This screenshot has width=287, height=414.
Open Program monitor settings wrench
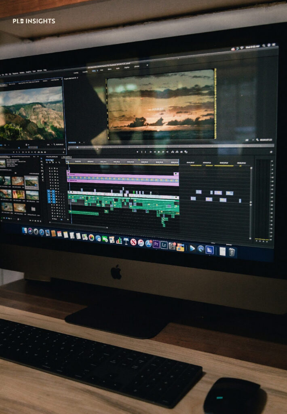tap(257, 139)
